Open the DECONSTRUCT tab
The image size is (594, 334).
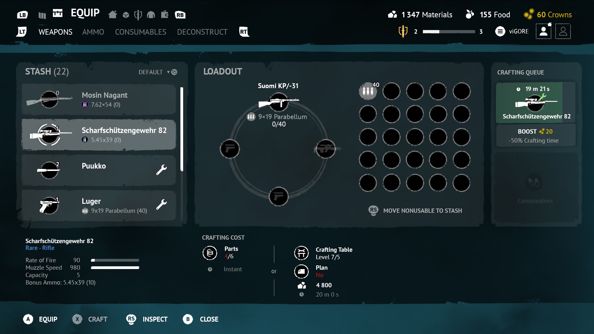click(202, 32)
